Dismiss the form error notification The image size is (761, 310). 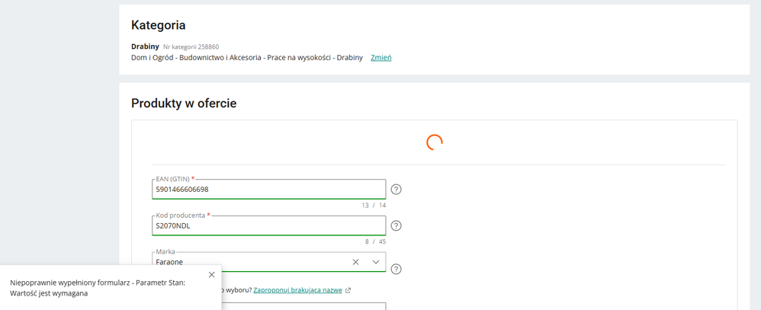coord(211,274)
